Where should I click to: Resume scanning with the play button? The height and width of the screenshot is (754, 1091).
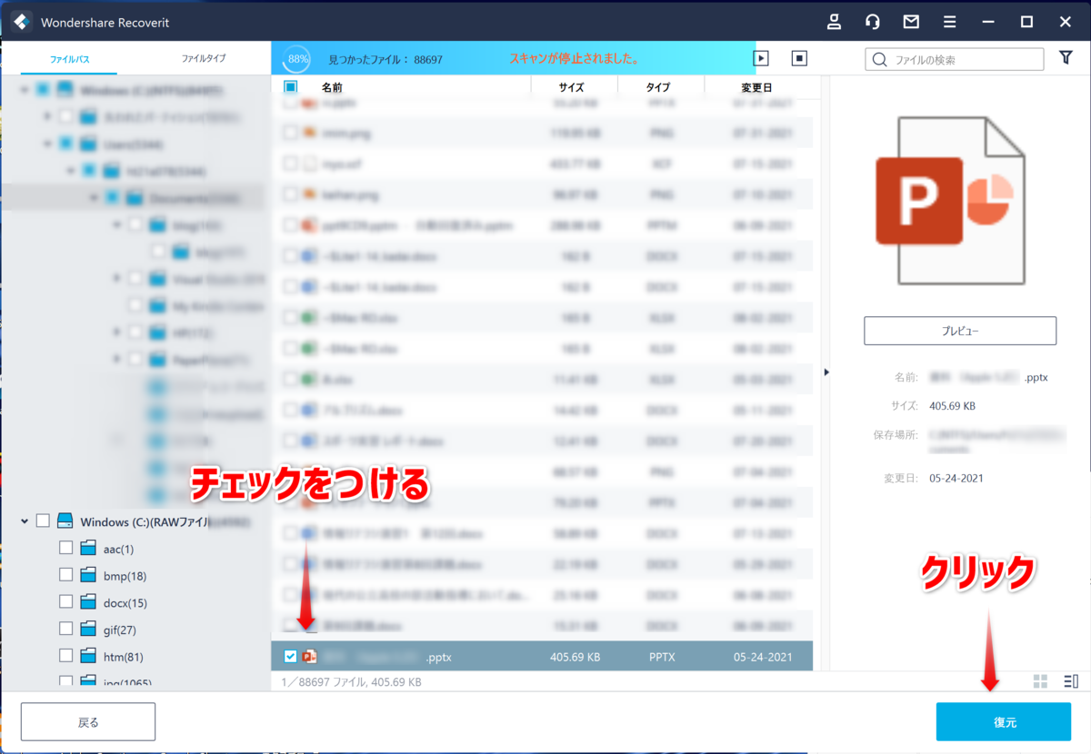(x=762, y=58)
